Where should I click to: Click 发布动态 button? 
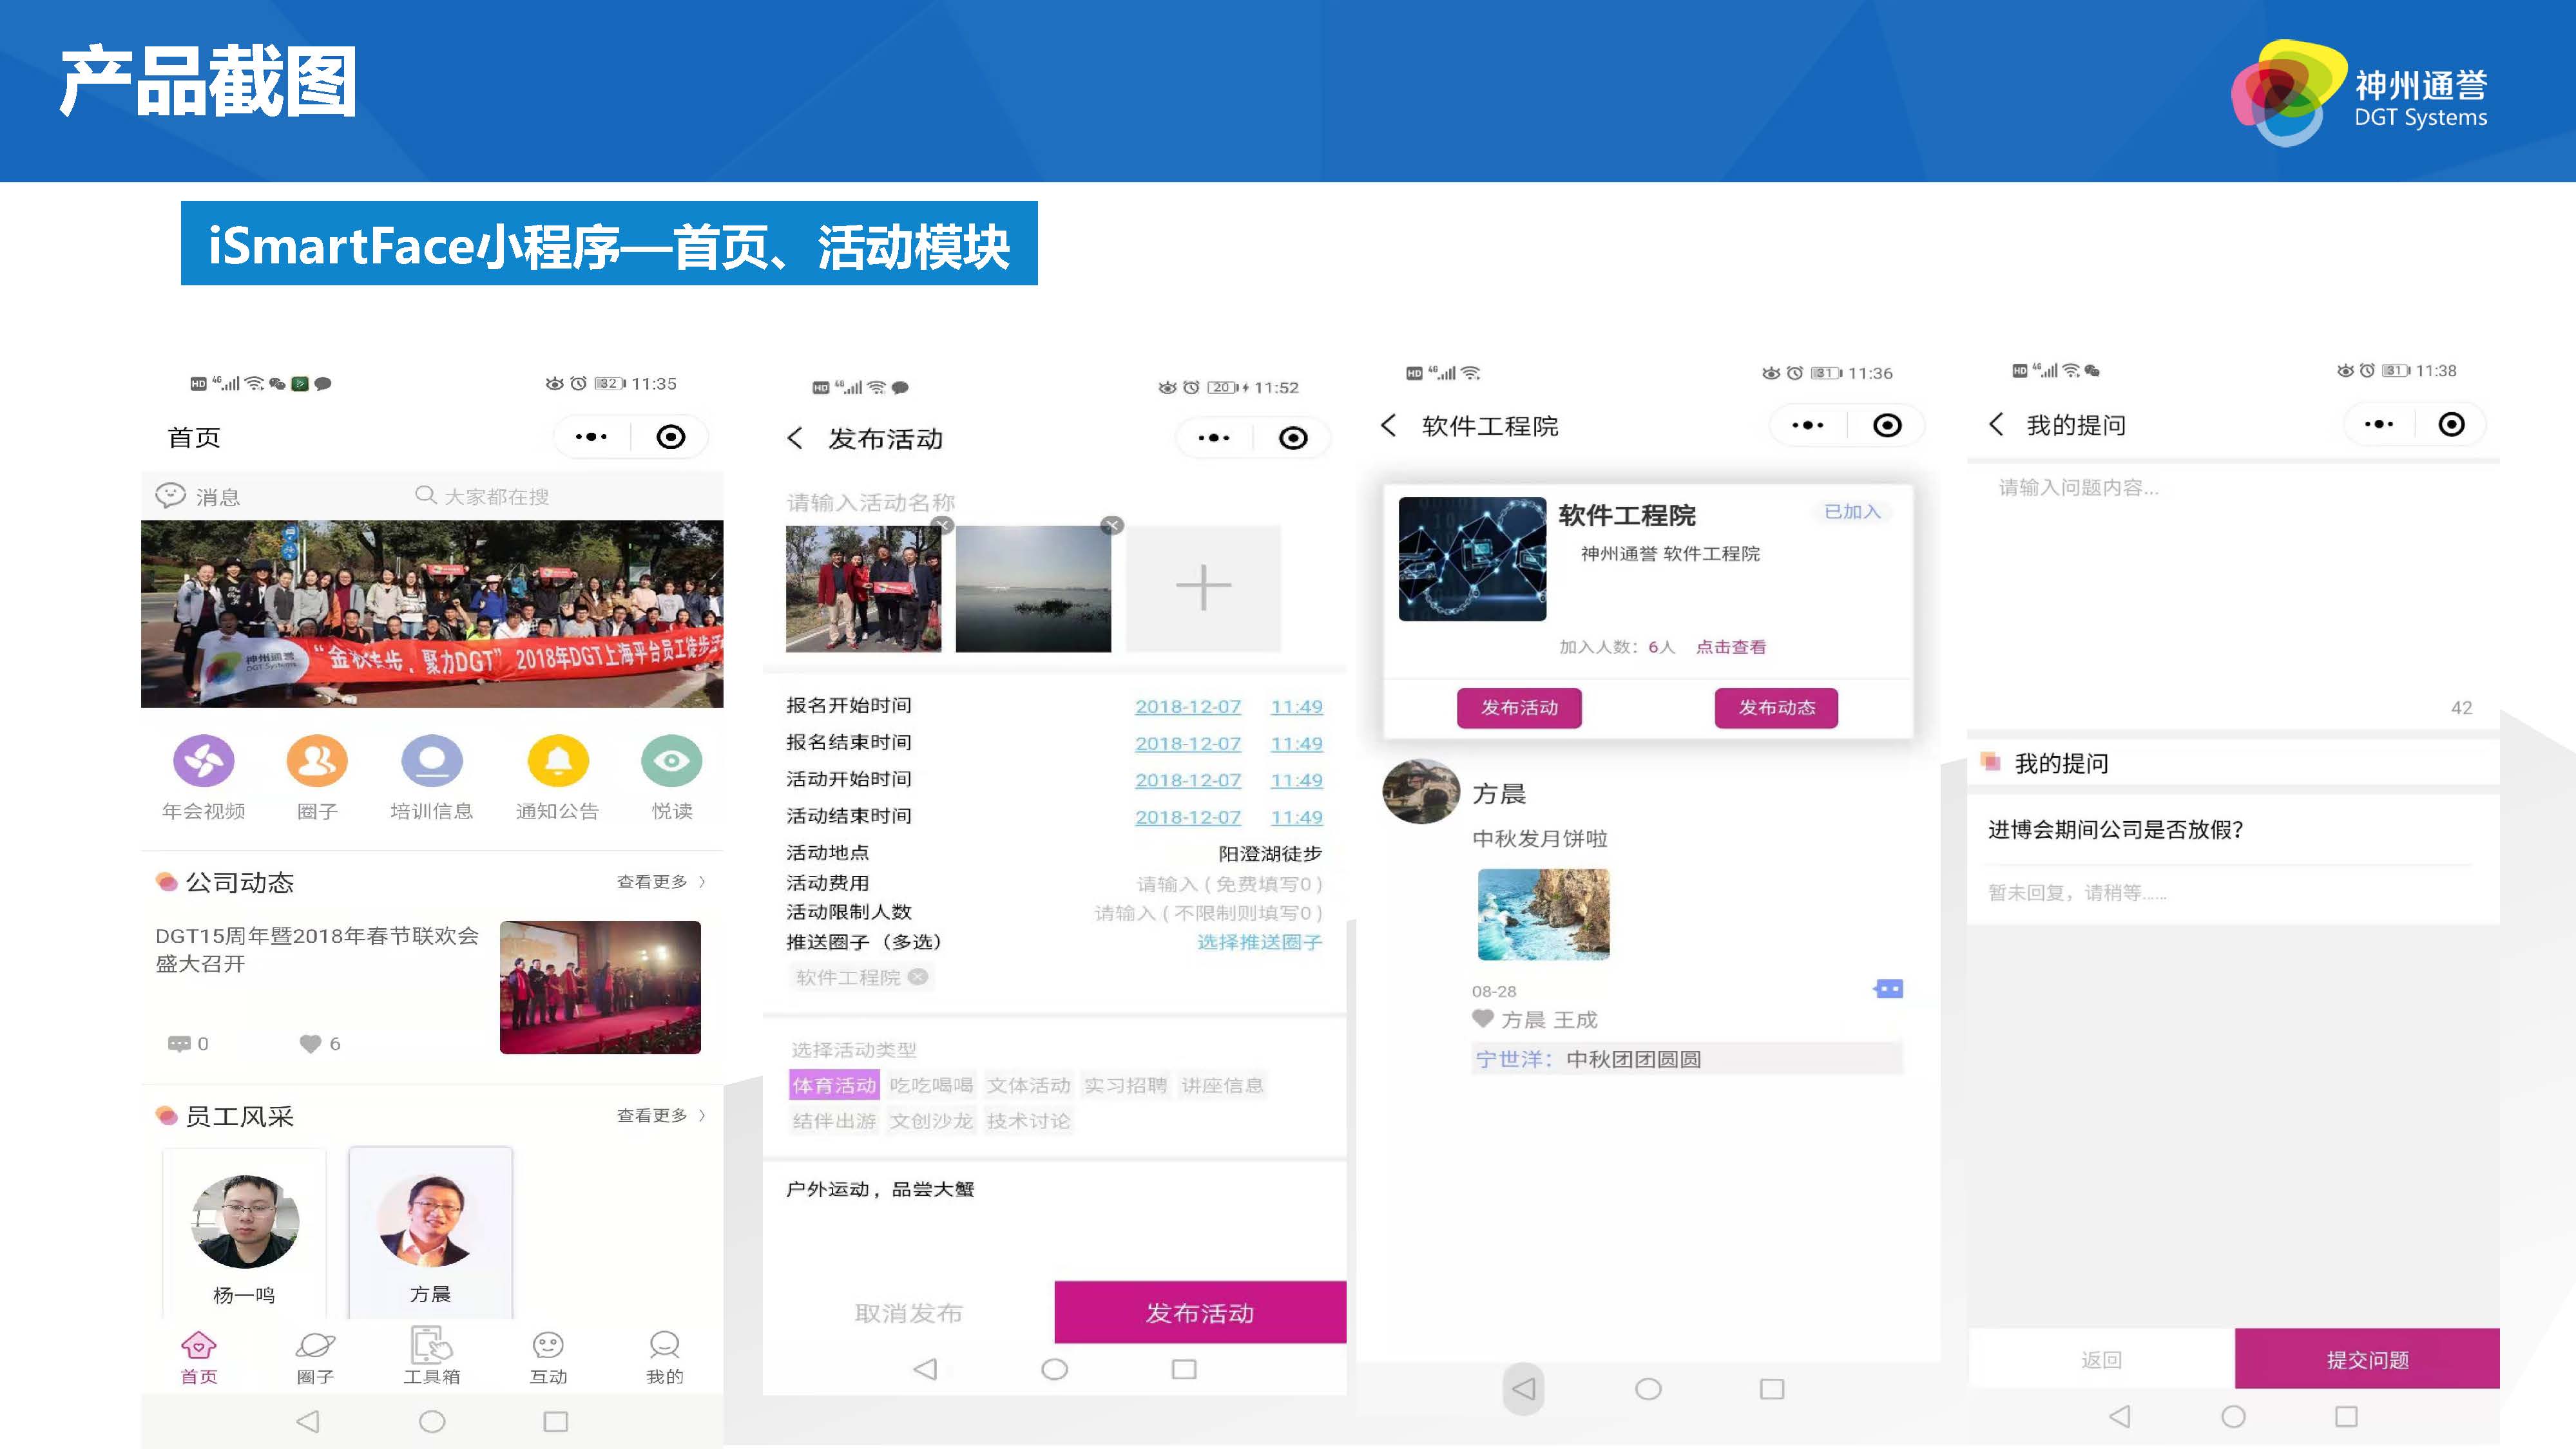(1776, 708)
